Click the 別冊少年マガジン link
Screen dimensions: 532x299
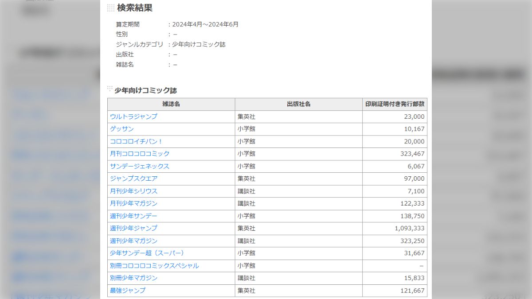(134, 278)
